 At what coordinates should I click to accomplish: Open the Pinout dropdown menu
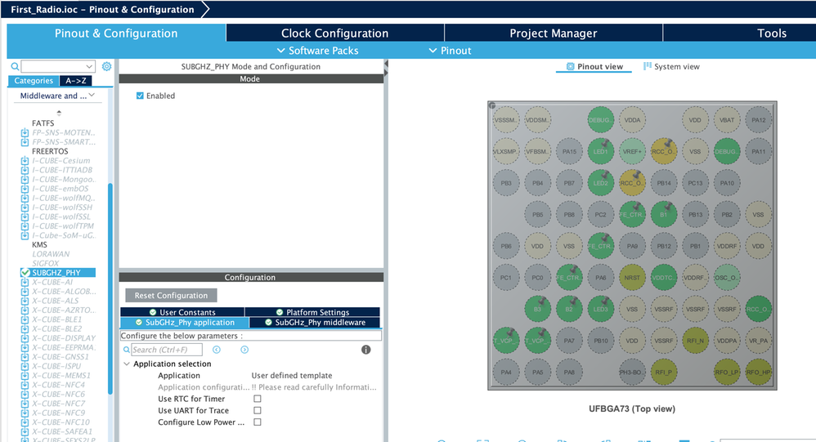click(451, 51)
